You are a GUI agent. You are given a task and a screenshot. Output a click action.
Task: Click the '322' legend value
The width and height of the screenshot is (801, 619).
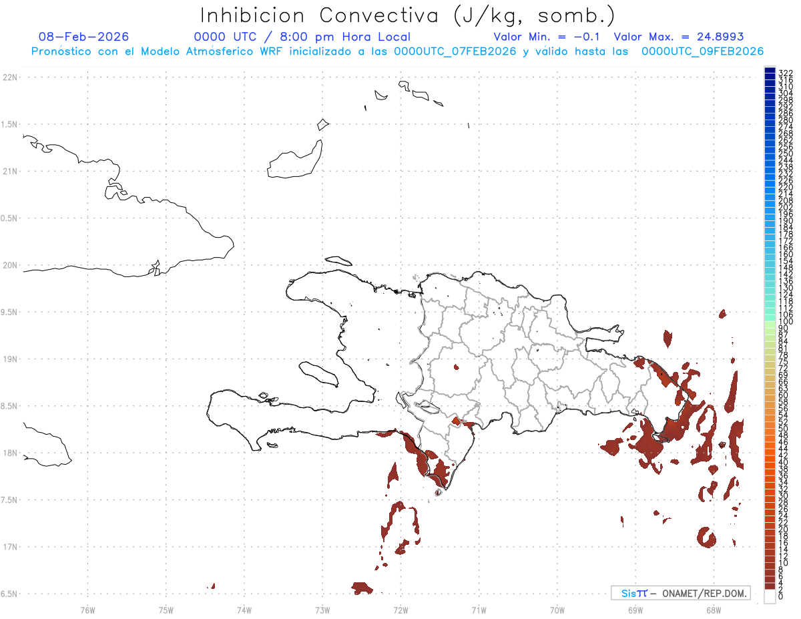coord(786,72)
